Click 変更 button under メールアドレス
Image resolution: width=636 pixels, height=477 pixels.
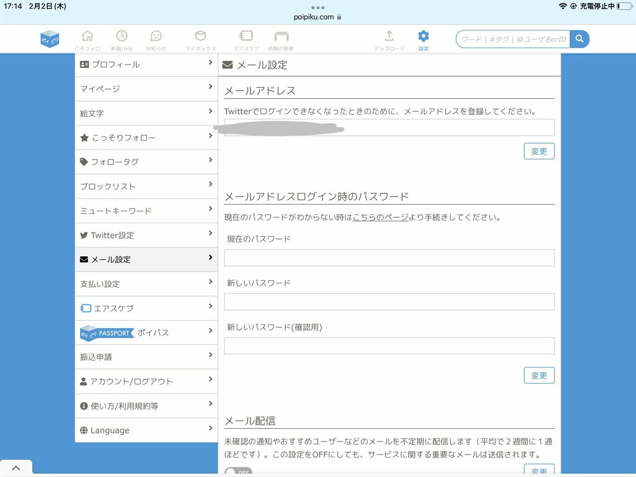coord(539,151)
